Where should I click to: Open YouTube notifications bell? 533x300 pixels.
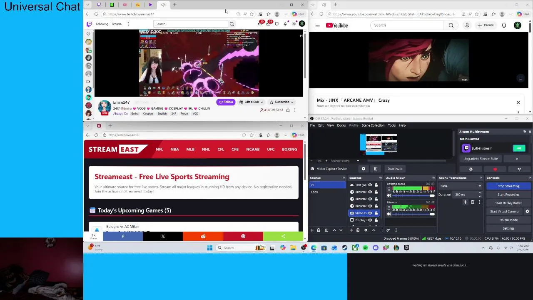tap(504, 25)
